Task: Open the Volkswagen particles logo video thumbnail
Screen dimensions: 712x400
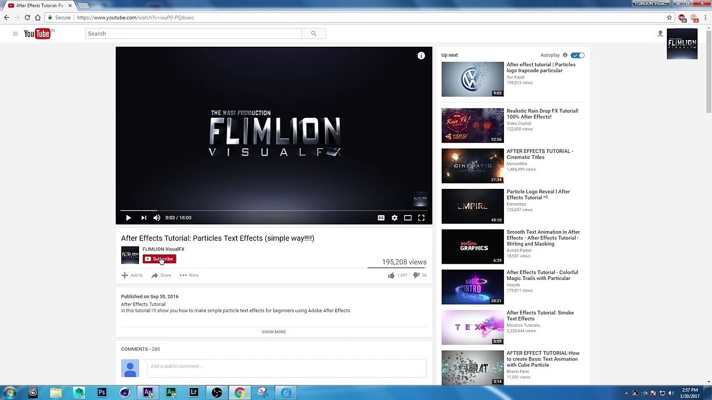Action: coord(472,79)
